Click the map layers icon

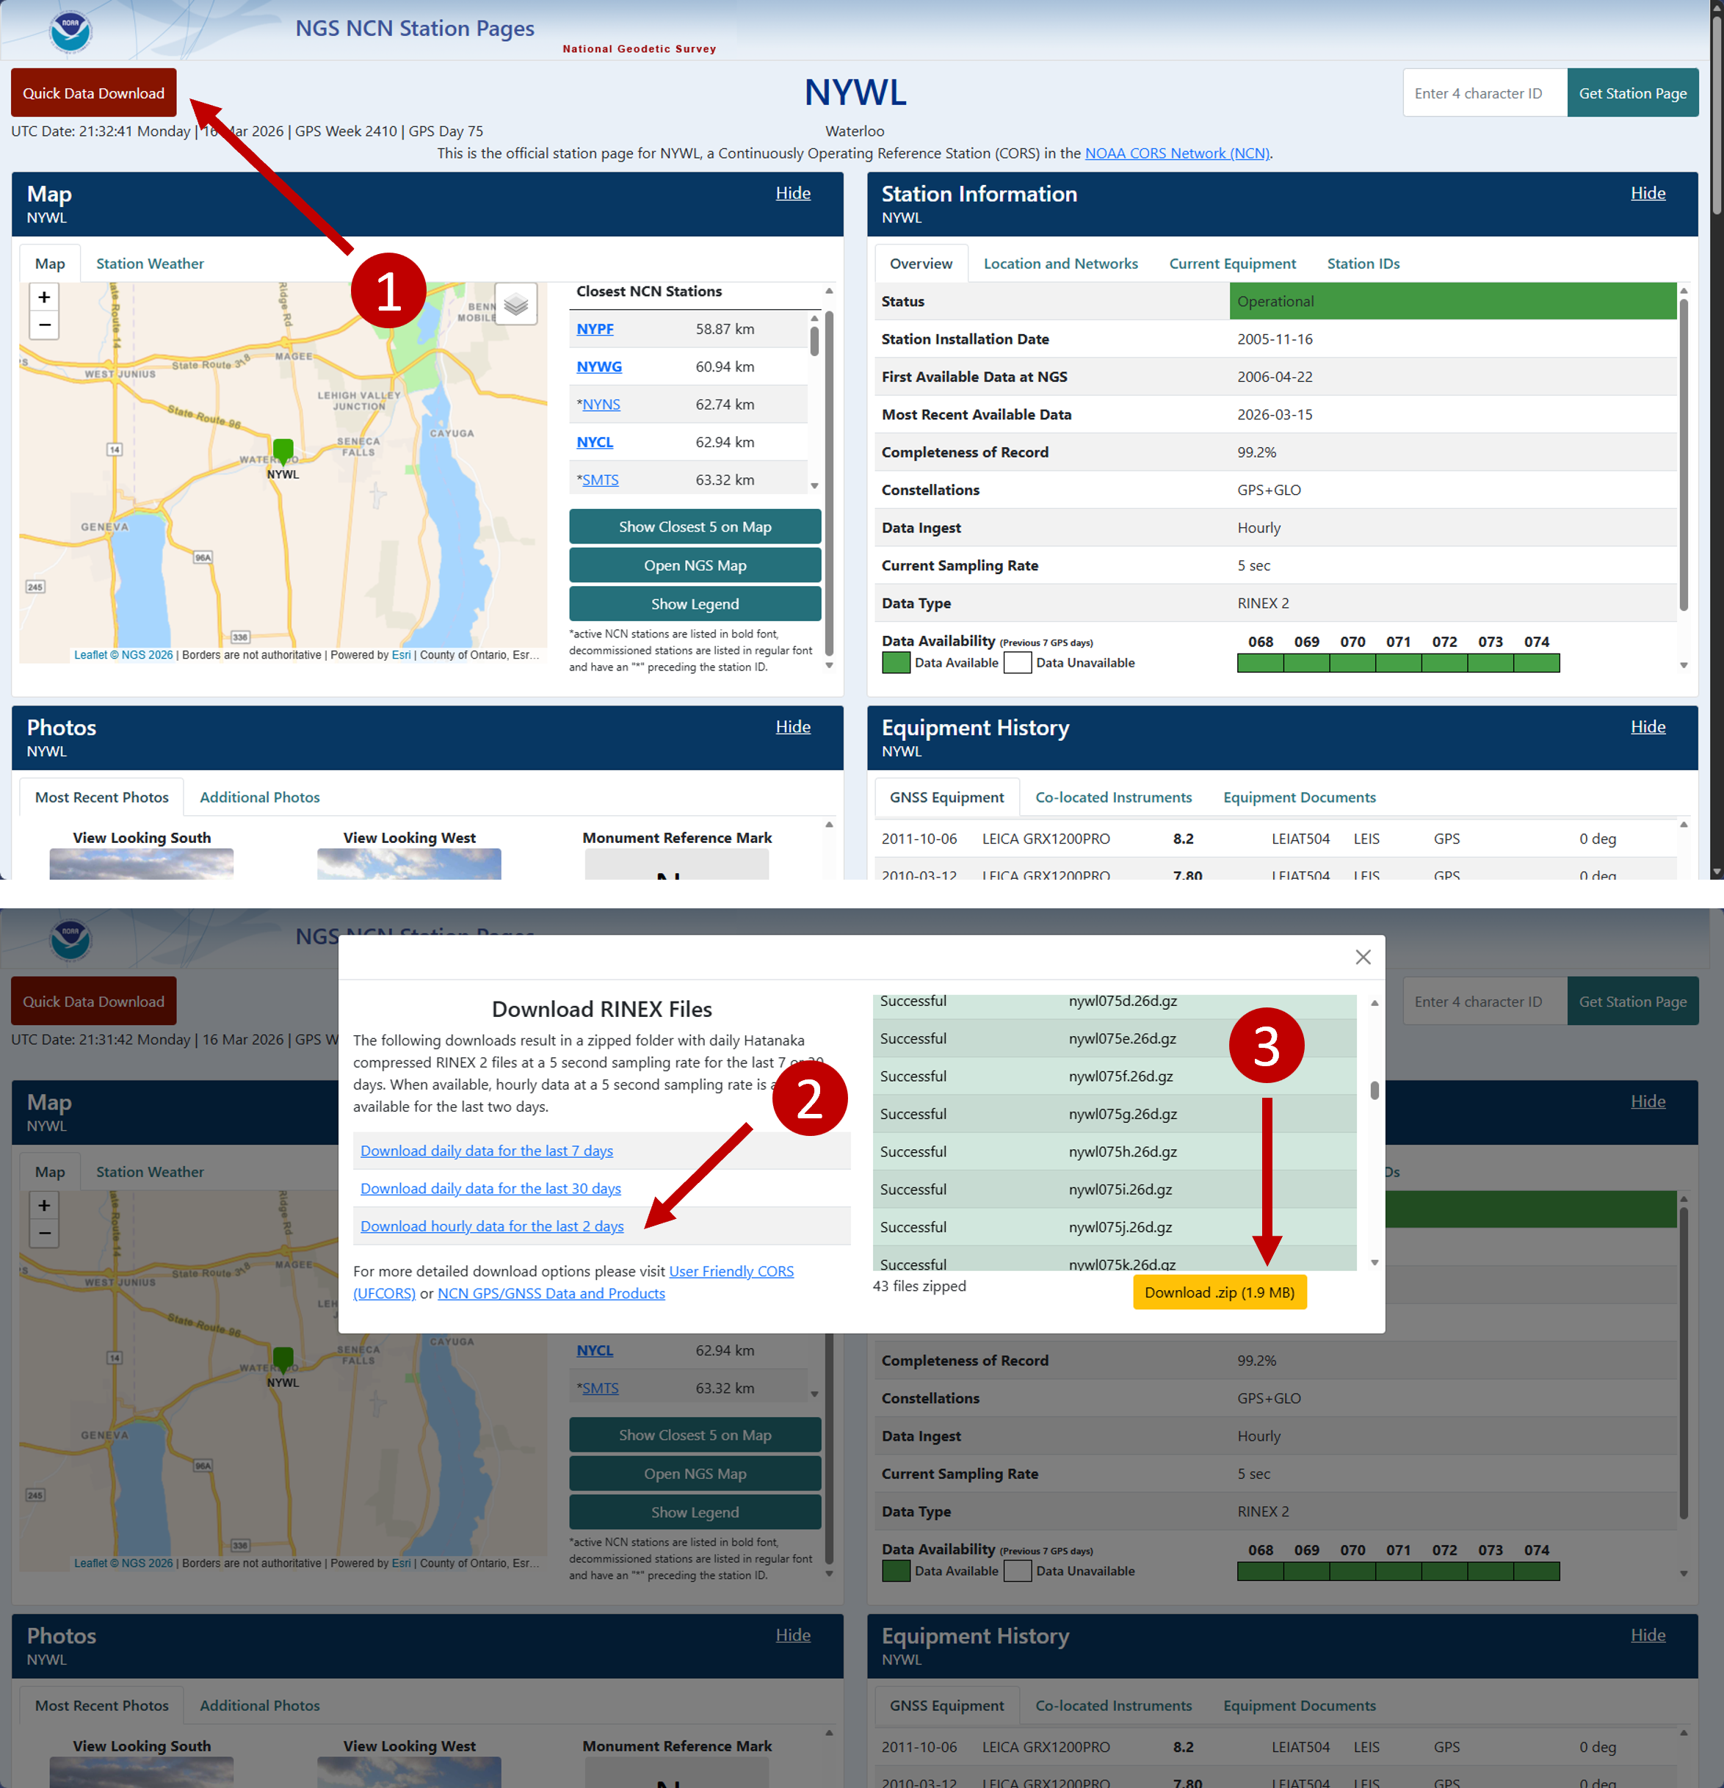(x=515, y=304)
